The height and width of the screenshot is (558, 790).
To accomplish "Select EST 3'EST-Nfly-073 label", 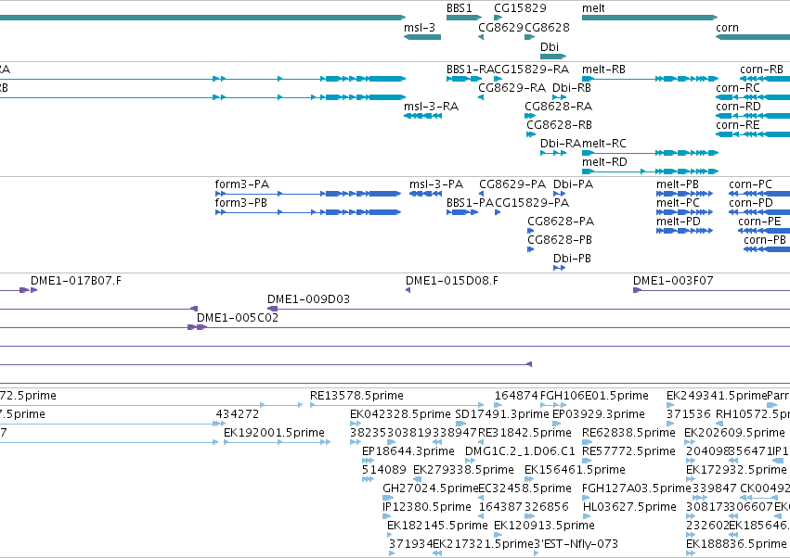I will pos(576,545).
